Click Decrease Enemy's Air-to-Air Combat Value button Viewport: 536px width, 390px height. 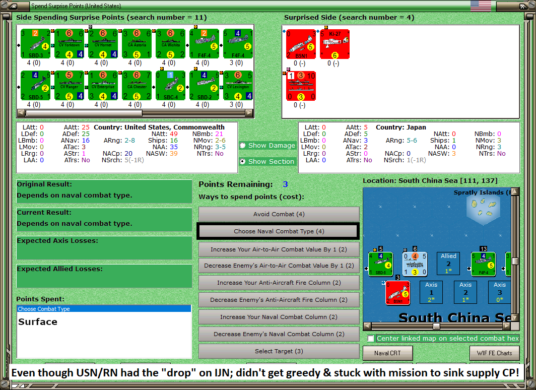[279, 266]
